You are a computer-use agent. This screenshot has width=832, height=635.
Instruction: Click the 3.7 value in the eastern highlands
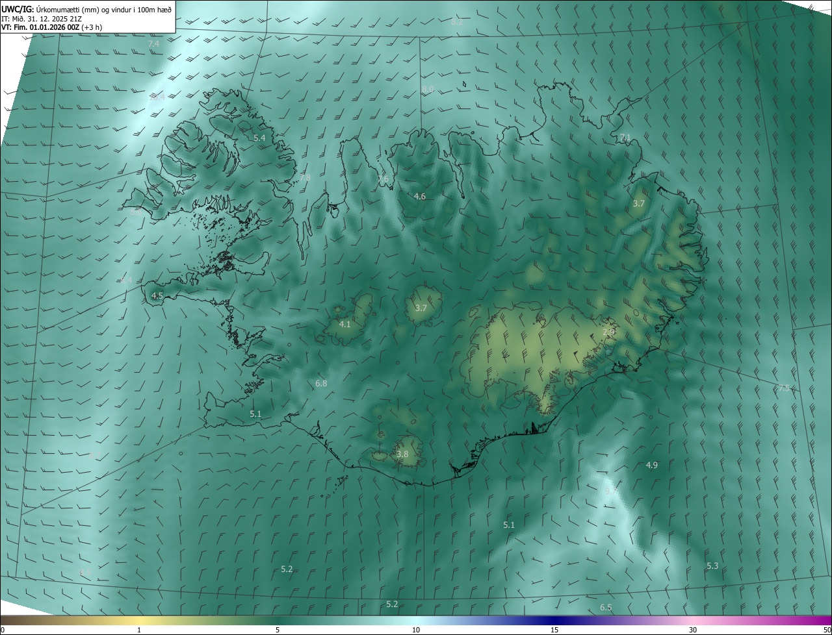point(639,203)
